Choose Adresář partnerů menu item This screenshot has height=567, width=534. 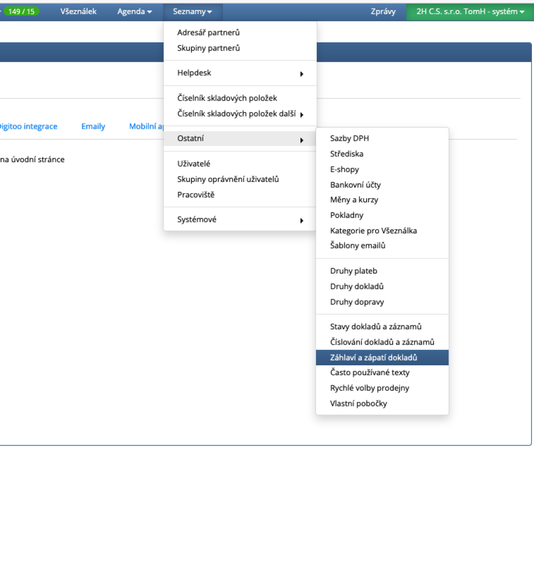click(208, 33)
